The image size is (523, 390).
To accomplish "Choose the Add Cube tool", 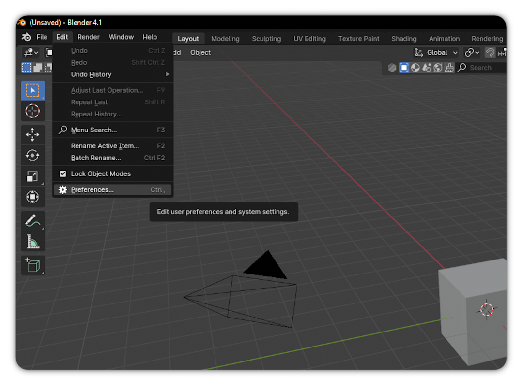I will pyautogui.click(x=33, y=265).
